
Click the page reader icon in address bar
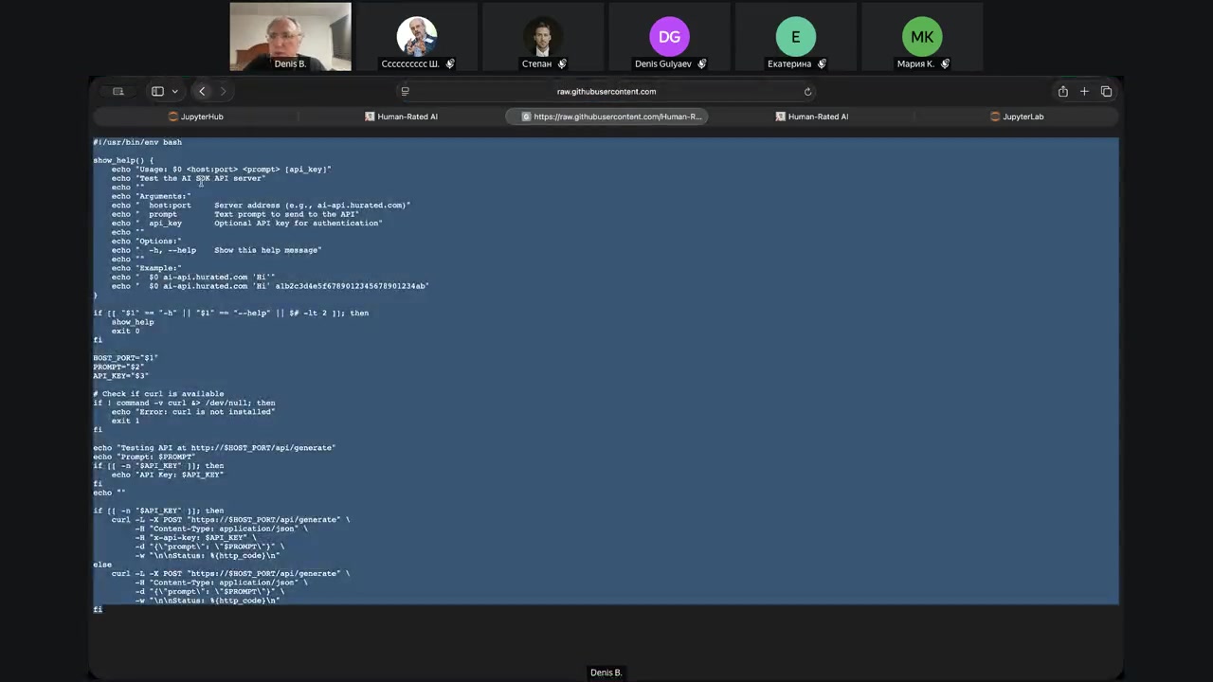point(405,92)
